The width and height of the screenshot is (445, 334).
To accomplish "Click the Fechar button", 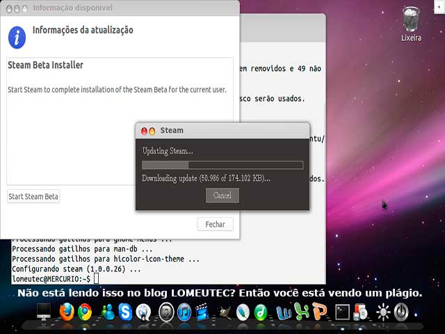I will pyautogui.click(x=215, y=224).
